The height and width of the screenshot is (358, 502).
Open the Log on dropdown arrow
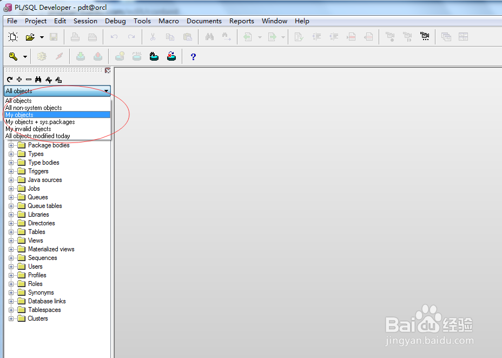point(25,57)
